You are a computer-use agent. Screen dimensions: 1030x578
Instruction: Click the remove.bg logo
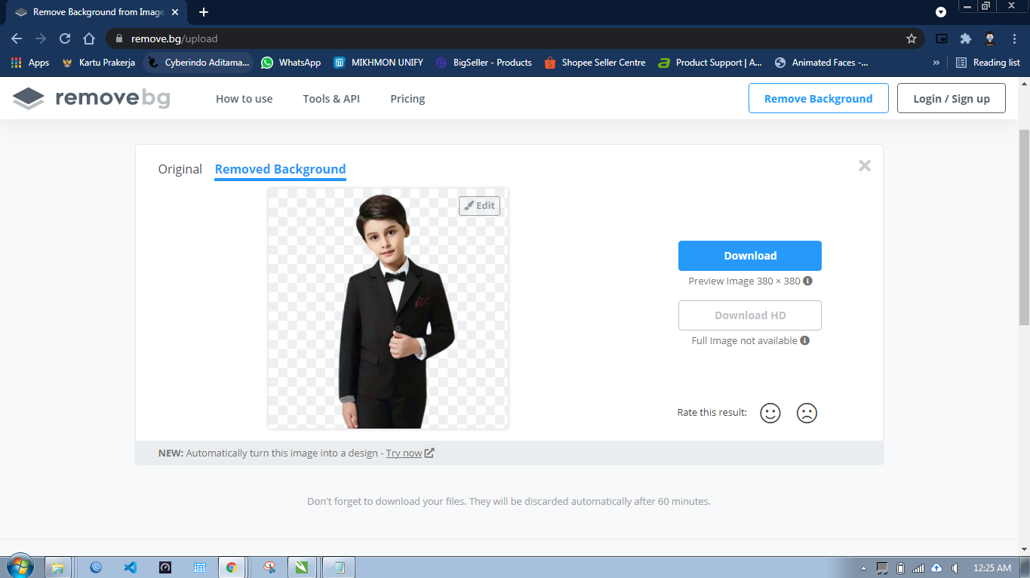click(90, 97)
